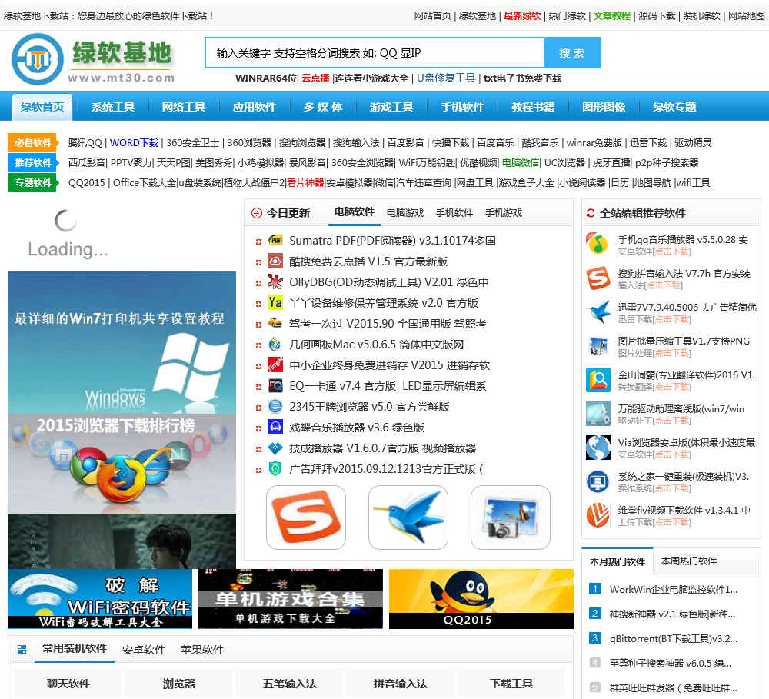Switch to the 手机软件 update tab
The image size is (769, 699).
(454, 212)
